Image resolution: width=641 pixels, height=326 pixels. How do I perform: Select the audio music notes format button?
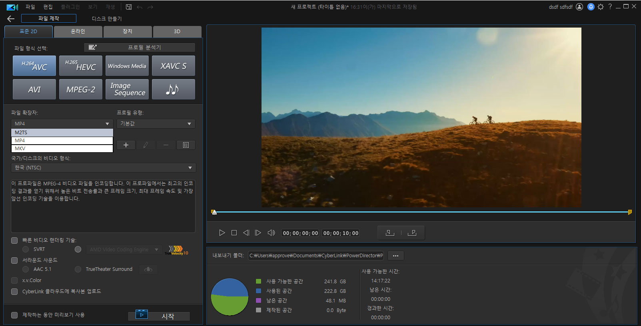coord(173,89)
